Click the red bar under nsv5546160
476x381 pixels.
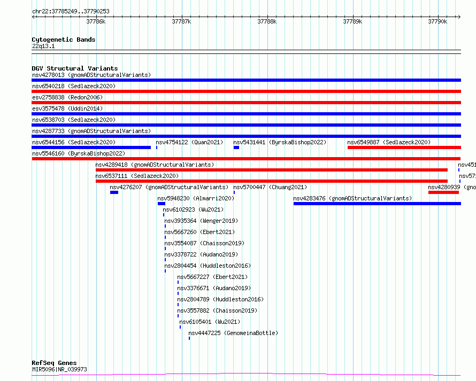246,159
